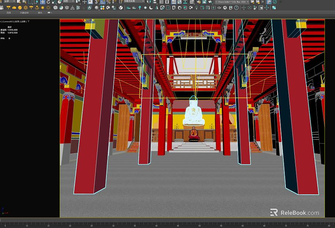Select the Select and Place tool
The image size is (335, 228).
pyautogui.click(x=59, y=2)
